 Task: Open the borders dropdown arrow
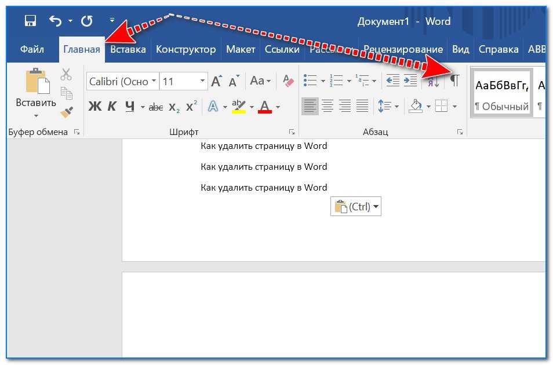(x=454, y=107)
